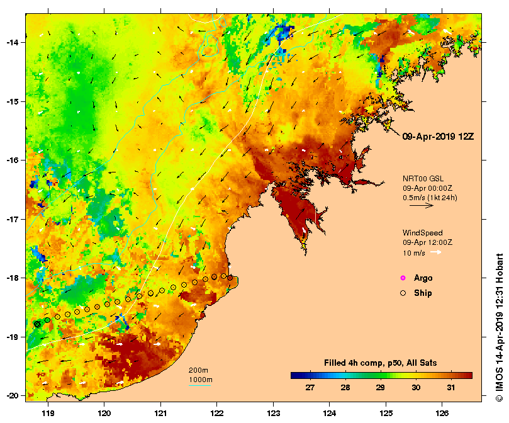Click the 1000m depth contour label
The image size is (509, 423).
point(201,380)
